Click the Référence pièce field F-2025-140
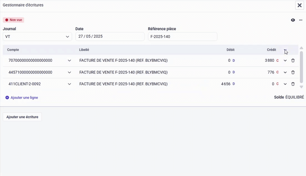Image resolution: width=306 pixels, height=176 pixels. point(182,36)
